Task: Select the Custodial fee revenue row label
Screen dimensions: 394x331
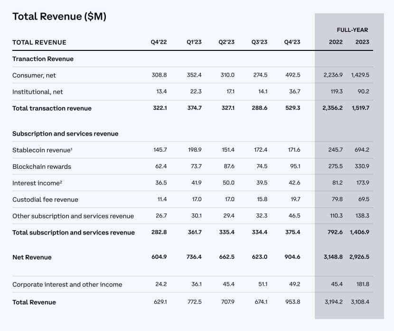Action: (45, 200)
